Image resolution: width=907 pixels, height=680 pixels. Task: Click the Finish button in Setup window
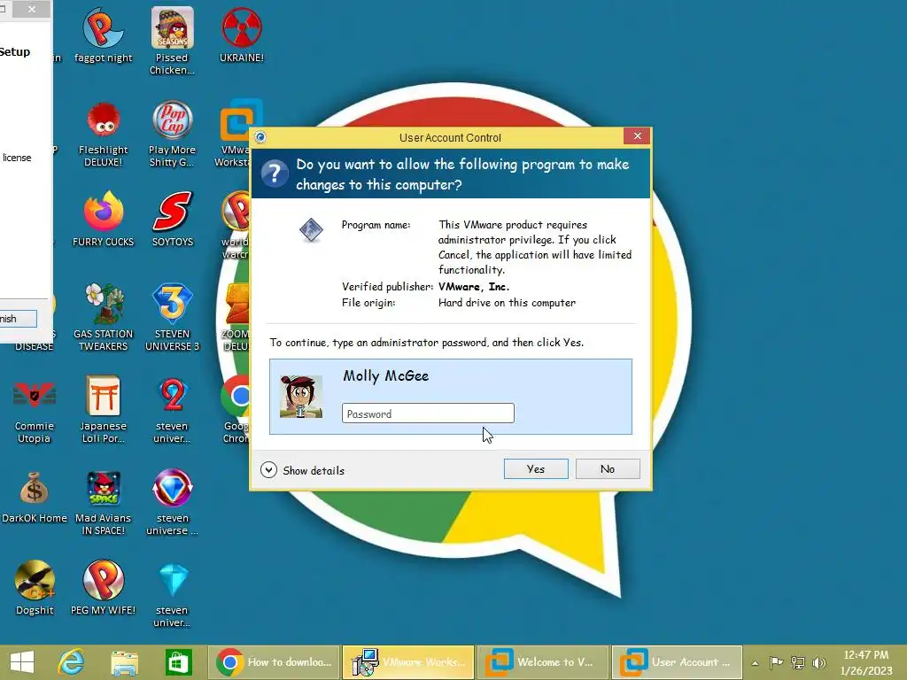point(18,319)
